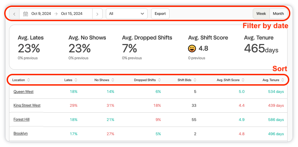Switch to Month view
298x147 pixels.
click(278, 14)
